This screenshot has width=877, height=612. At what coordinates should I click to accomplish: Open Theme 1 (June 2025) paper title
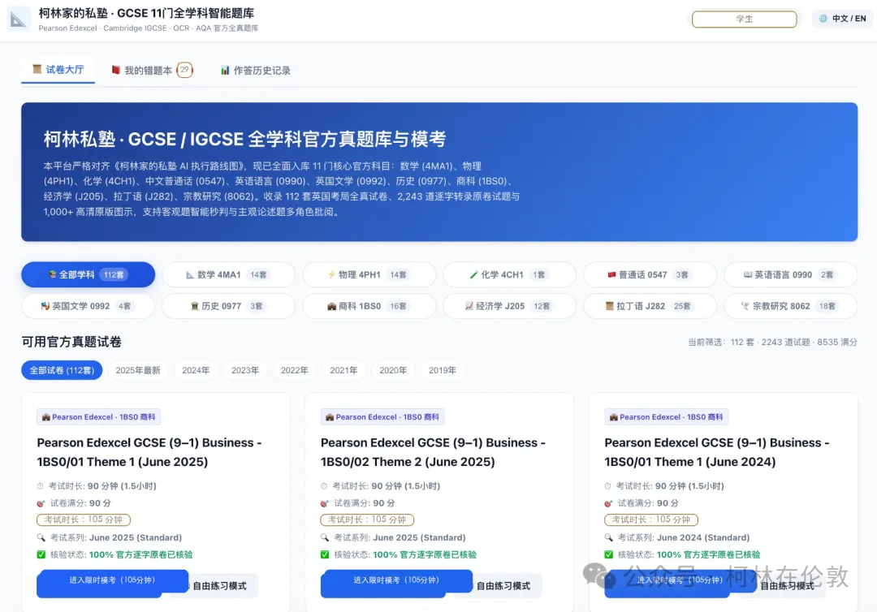149,452
